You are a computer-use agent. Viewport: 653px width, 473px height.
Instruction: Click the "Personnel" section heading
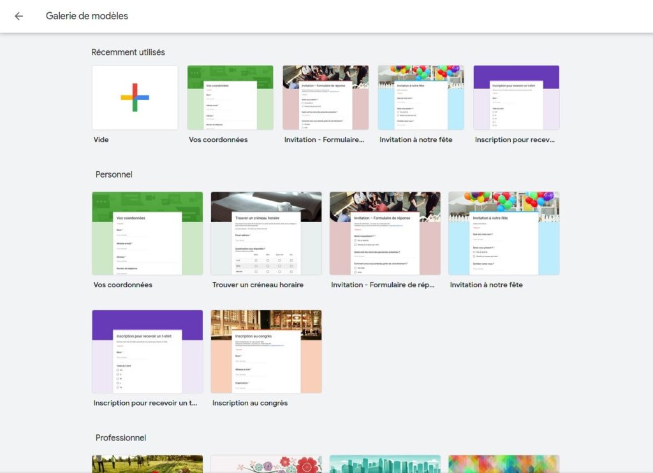tap(114, 174)
